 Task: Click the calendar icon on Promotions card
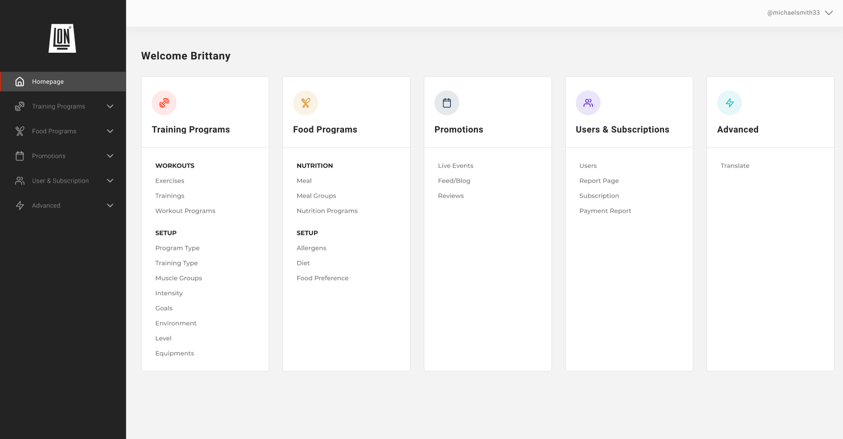coord(446,103)
